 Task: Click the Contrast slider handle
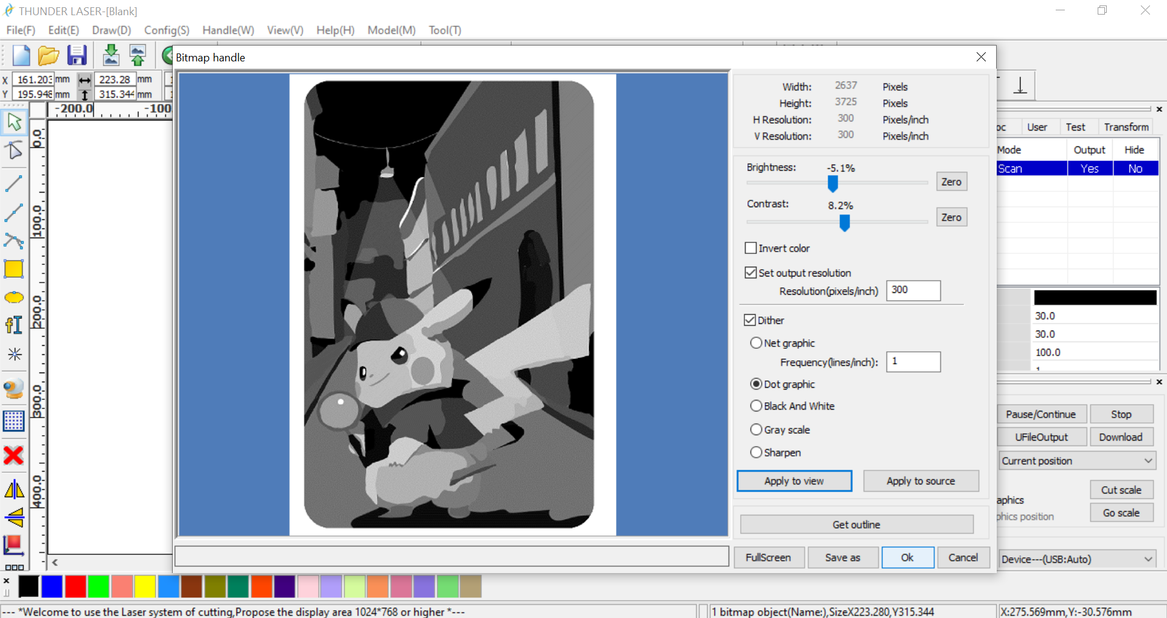(x=844, y=223)
